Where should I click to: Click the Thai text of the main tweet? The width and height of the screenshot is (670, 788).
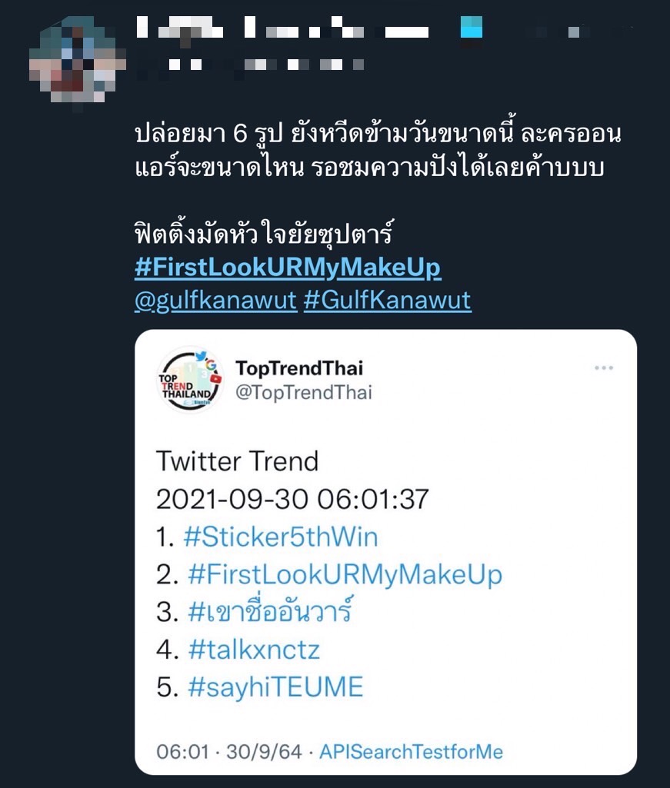[x=377, y=151]
